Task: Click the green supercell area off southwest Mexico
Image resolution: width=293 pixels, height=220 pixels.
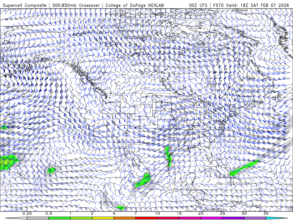Action: 143,180
